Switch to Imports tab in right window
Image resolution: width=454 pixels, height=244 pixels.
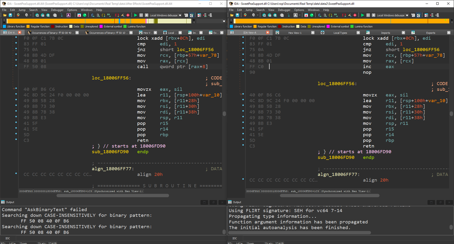[x=386, y=33]
